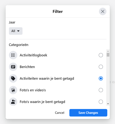The width and height of the screenshot is (115, 124).
Task: Select the Activiteitlogboek radio button
Action: [101, 55]
